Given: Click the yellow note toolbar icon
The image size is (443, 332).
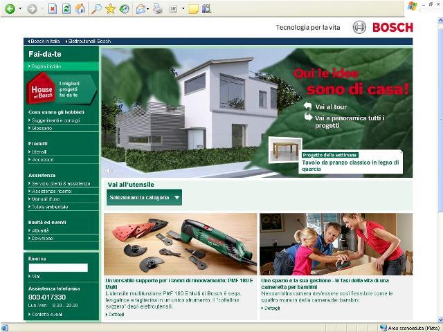Looking at the screenshot, I should click(193, 9).
